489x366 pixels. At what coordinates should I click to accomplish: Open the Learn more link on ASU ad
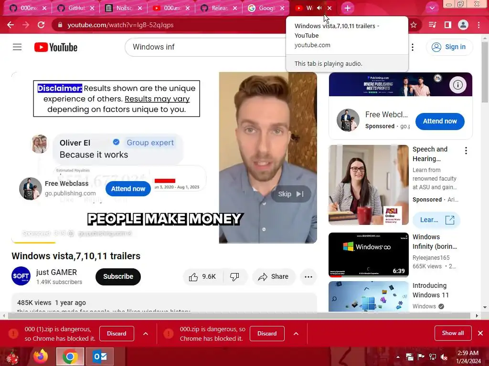pos(436,220)
